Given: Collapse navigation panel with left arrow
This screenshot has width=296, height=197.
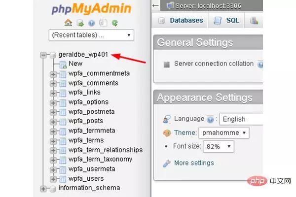Looking at the screenshot, I should pos(155,5).
